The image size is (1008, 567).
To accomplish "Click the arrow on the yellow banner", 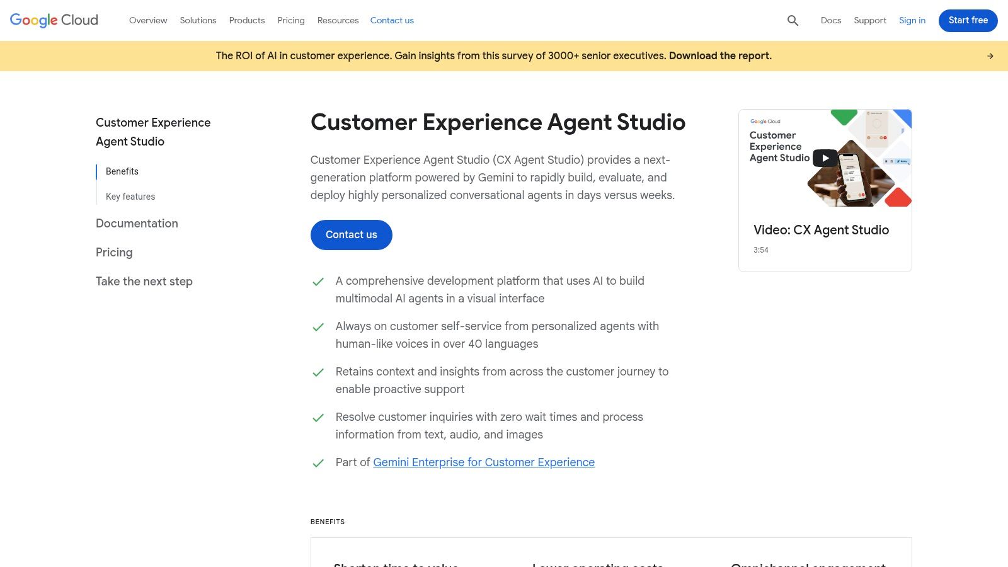I will [990, 55].
